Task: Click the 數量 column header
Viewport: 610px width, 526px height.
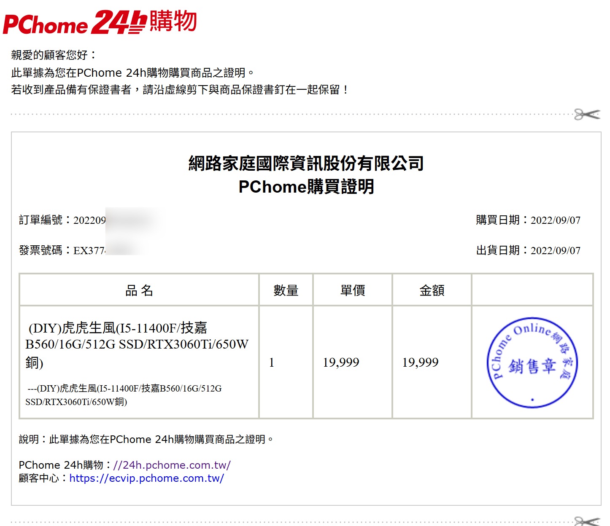Action: coord(286,290)
